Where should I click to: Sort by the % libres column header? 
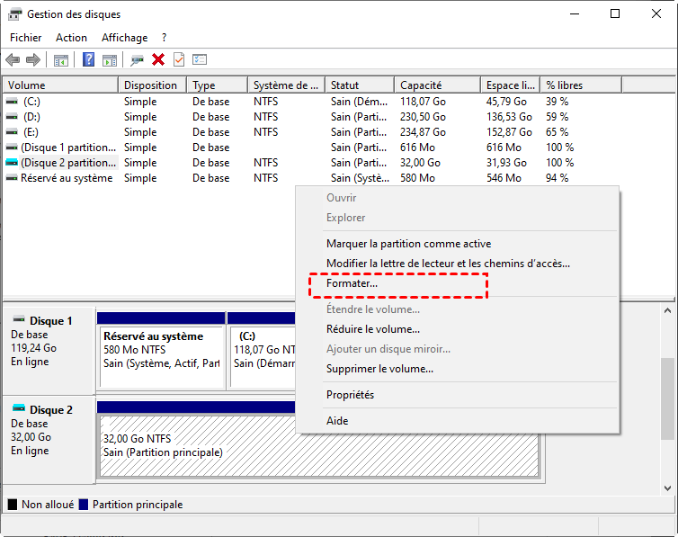[x=581, y=85]
